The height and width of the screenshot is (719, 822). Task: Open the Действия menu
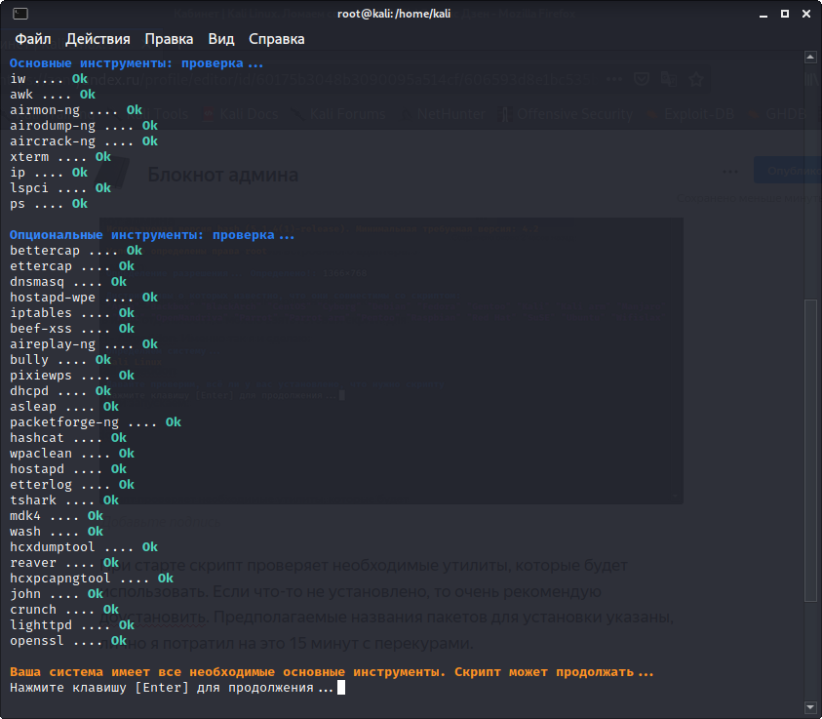click(x=98, y=39)
